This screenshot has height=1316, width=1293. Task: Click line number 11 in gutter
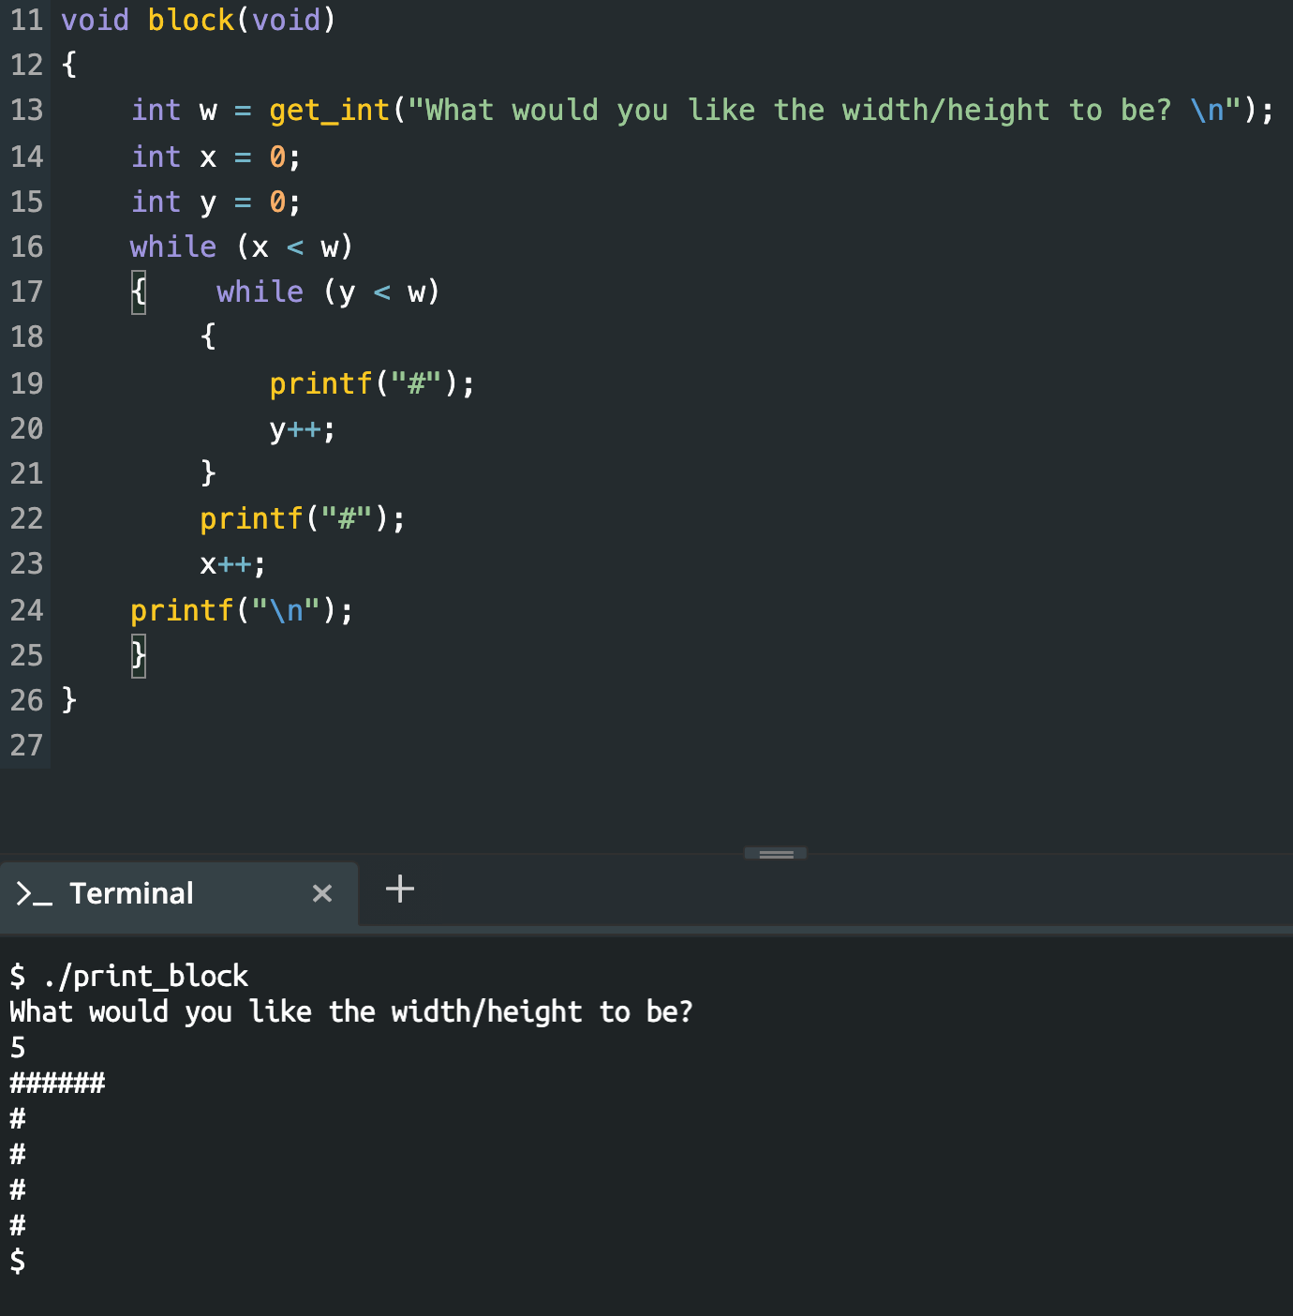pos(26,20)
